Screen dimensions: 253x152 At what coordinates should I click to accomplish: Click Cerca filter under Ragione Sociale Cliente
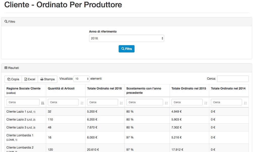coord(23,102)
